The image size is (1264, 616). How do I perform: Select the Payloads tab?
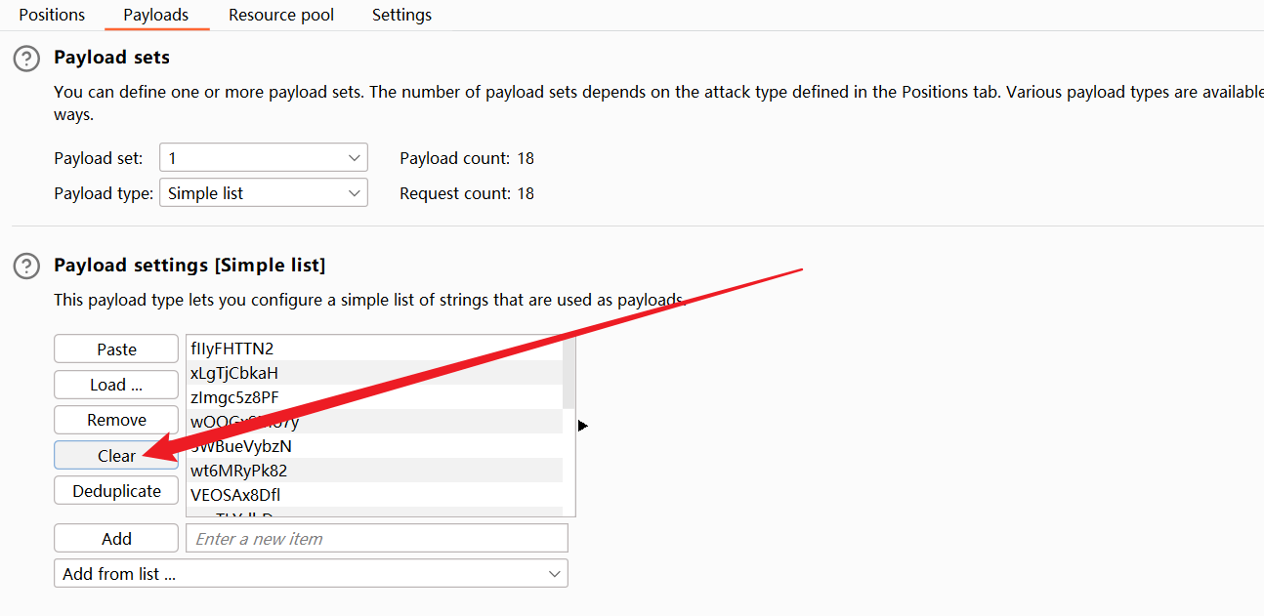tap(156, 15)
